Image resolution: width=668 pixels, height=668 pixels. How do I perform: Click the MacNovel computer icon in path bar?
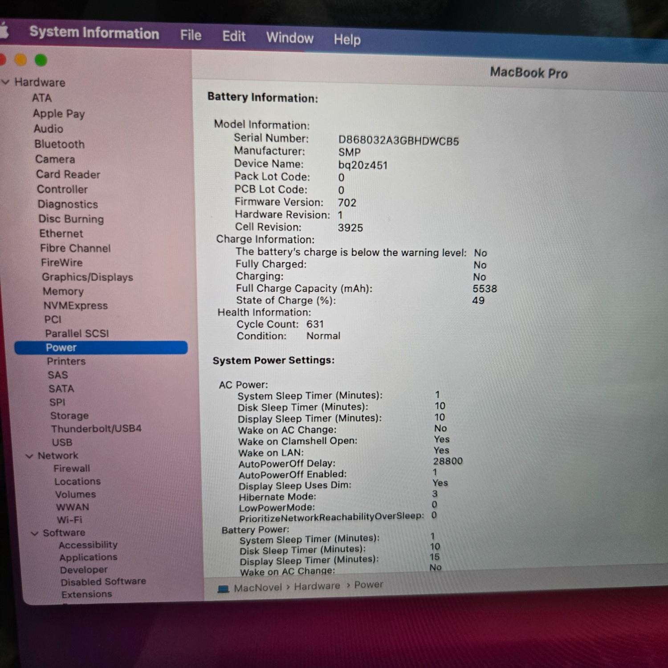point(223,589)
